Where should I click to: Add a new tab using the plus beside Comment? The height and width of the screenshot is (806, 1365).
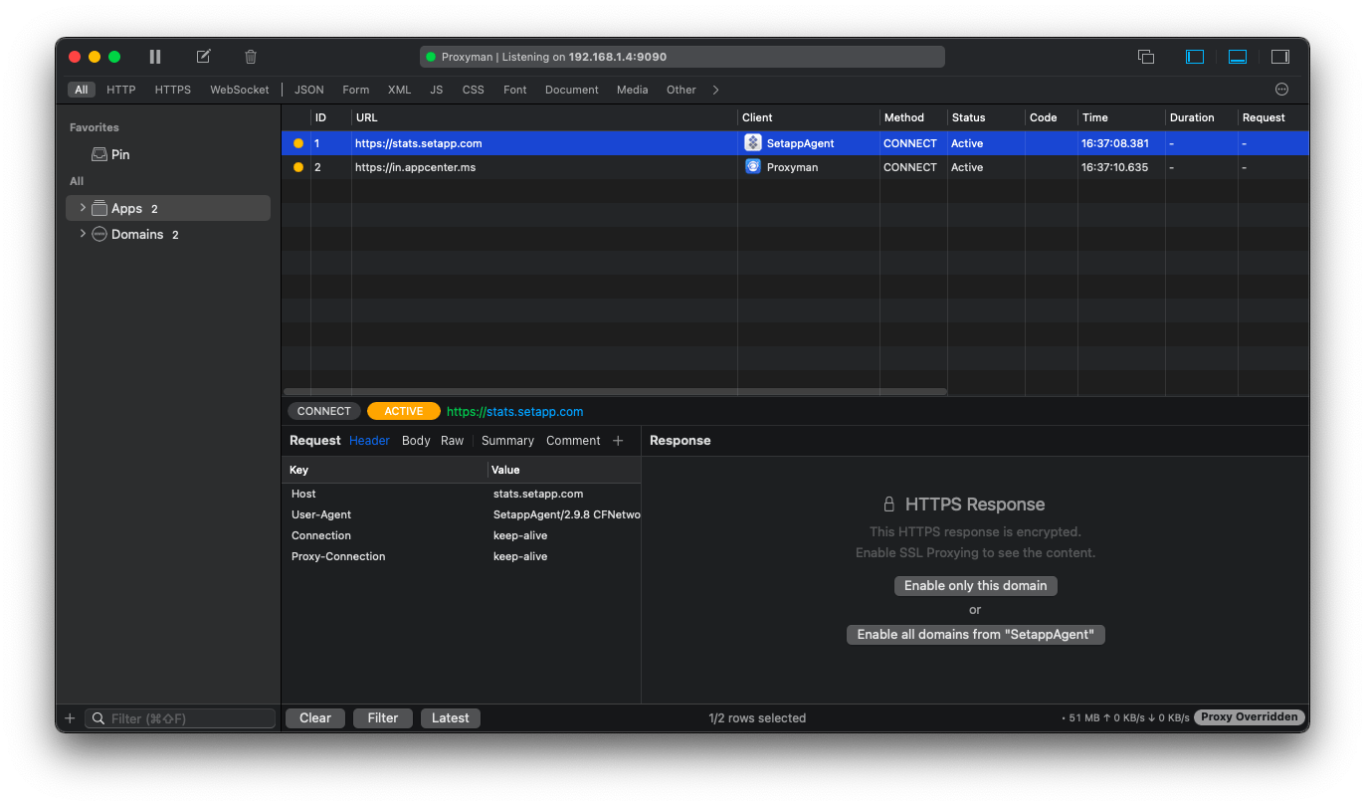617,440
